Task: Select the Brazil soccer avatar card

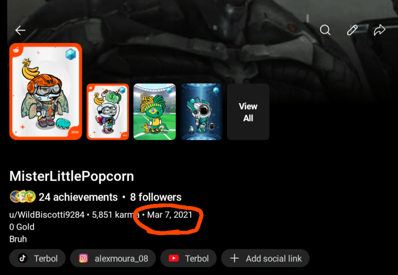Action: pos(154,112)
